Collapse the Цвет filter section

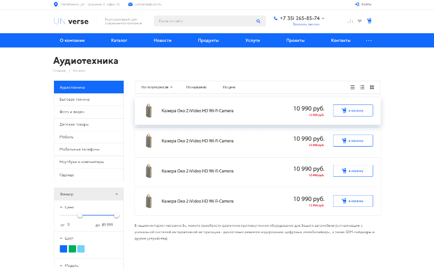(61, 238)
